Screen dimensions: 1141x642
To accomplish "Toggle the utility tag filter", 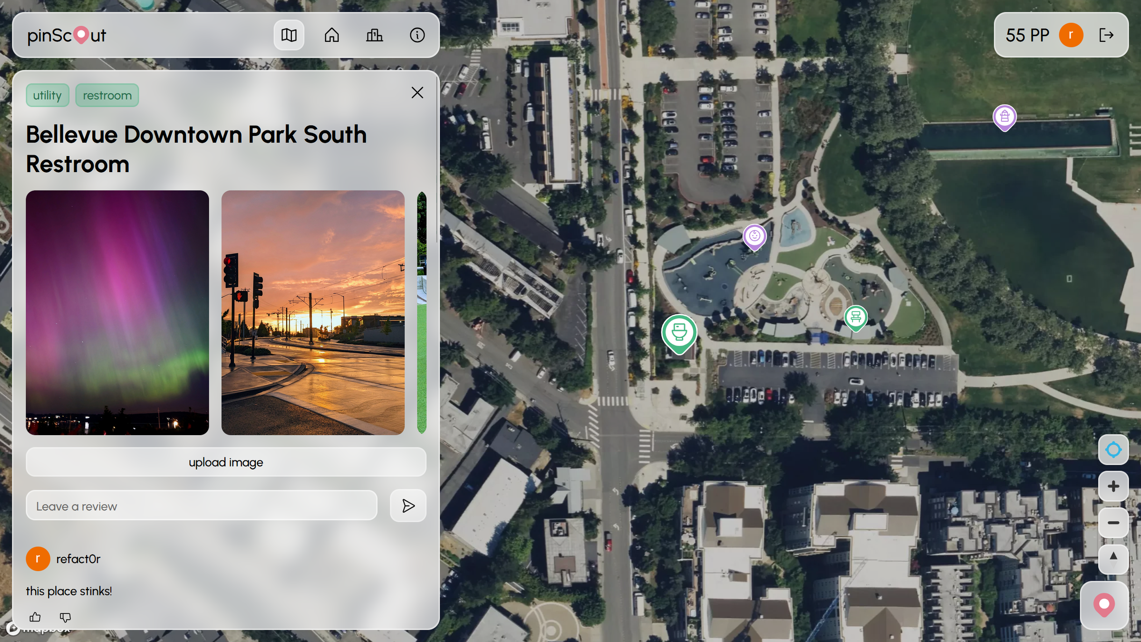I will pos(48,95).
